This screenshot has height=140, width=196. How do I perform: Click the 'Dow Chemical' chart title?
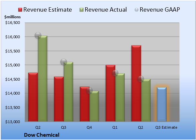click(42, 135)
